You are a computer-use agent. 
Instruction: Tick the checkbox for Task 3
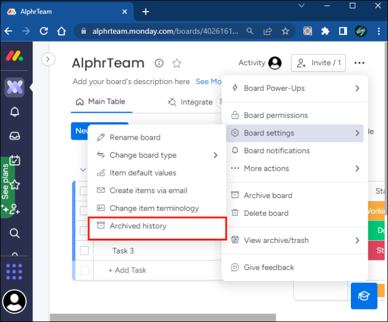point(84,250)
